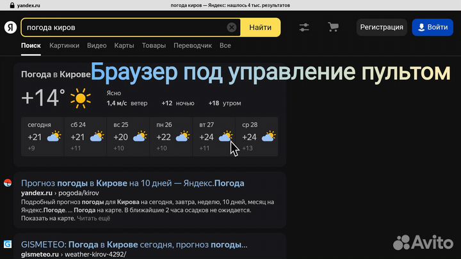Viewport: 461px width, 259px height.
Task: Click the Яндекс.Погода result favicon
Action: (8, 183)
